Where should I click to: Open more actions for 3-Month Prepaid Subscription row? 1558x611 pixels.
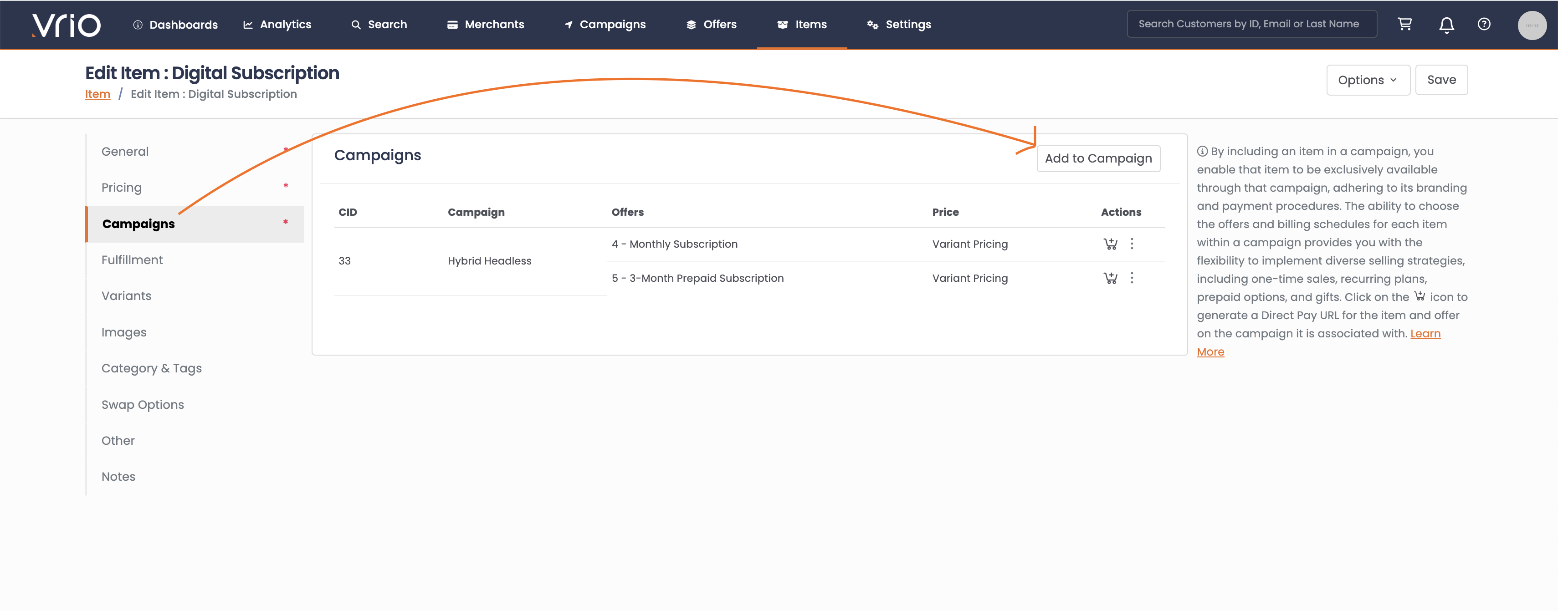point(1132,278)
